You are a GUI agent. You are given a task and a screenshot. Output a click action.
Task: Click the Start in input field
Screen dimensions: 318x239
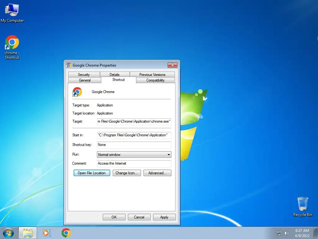(x=134, y=135)
